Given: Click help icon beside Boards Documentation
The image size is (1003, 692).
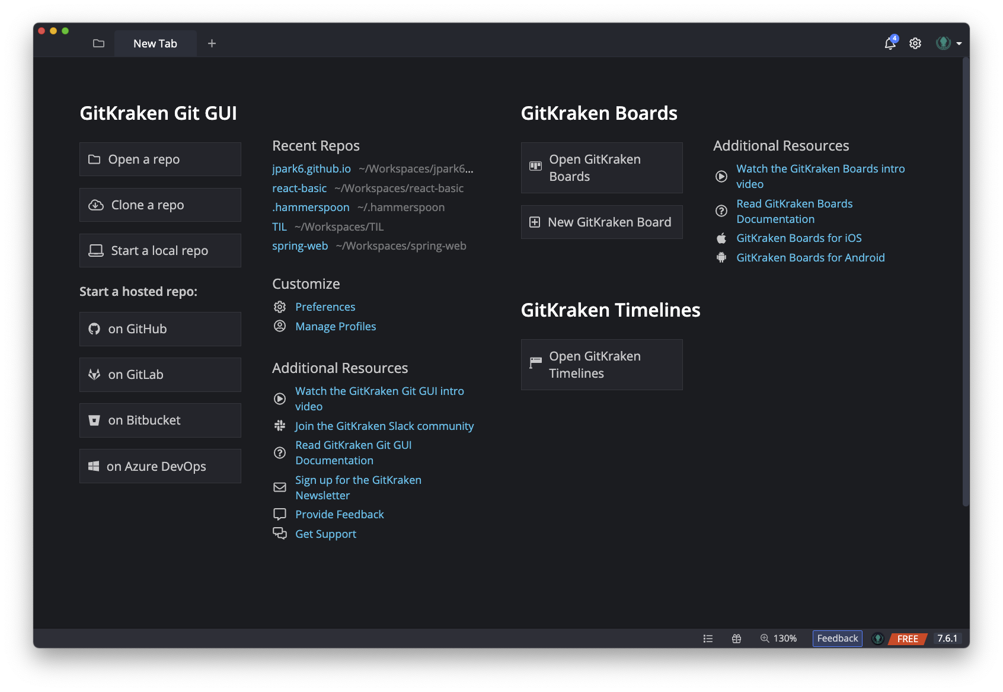Looking at the screenshot, I should pos(721,211).
